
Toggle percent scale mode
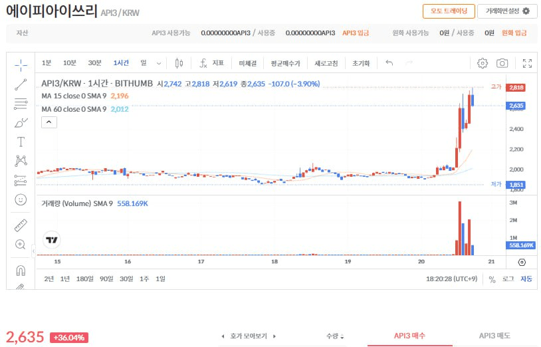tap(492, 279)
